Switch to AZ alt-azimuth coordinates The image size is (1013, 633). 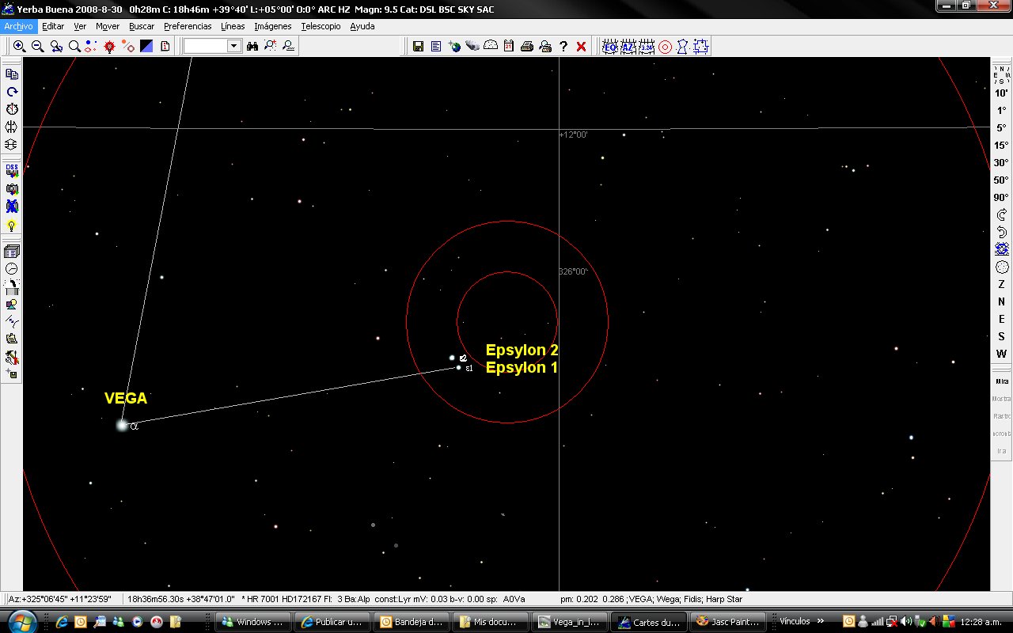pos(628,47)
